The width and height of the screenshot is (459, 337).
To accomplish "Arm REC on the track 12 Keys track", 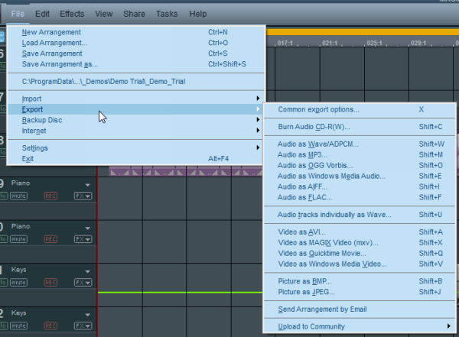I will click(x=51, y=326).
